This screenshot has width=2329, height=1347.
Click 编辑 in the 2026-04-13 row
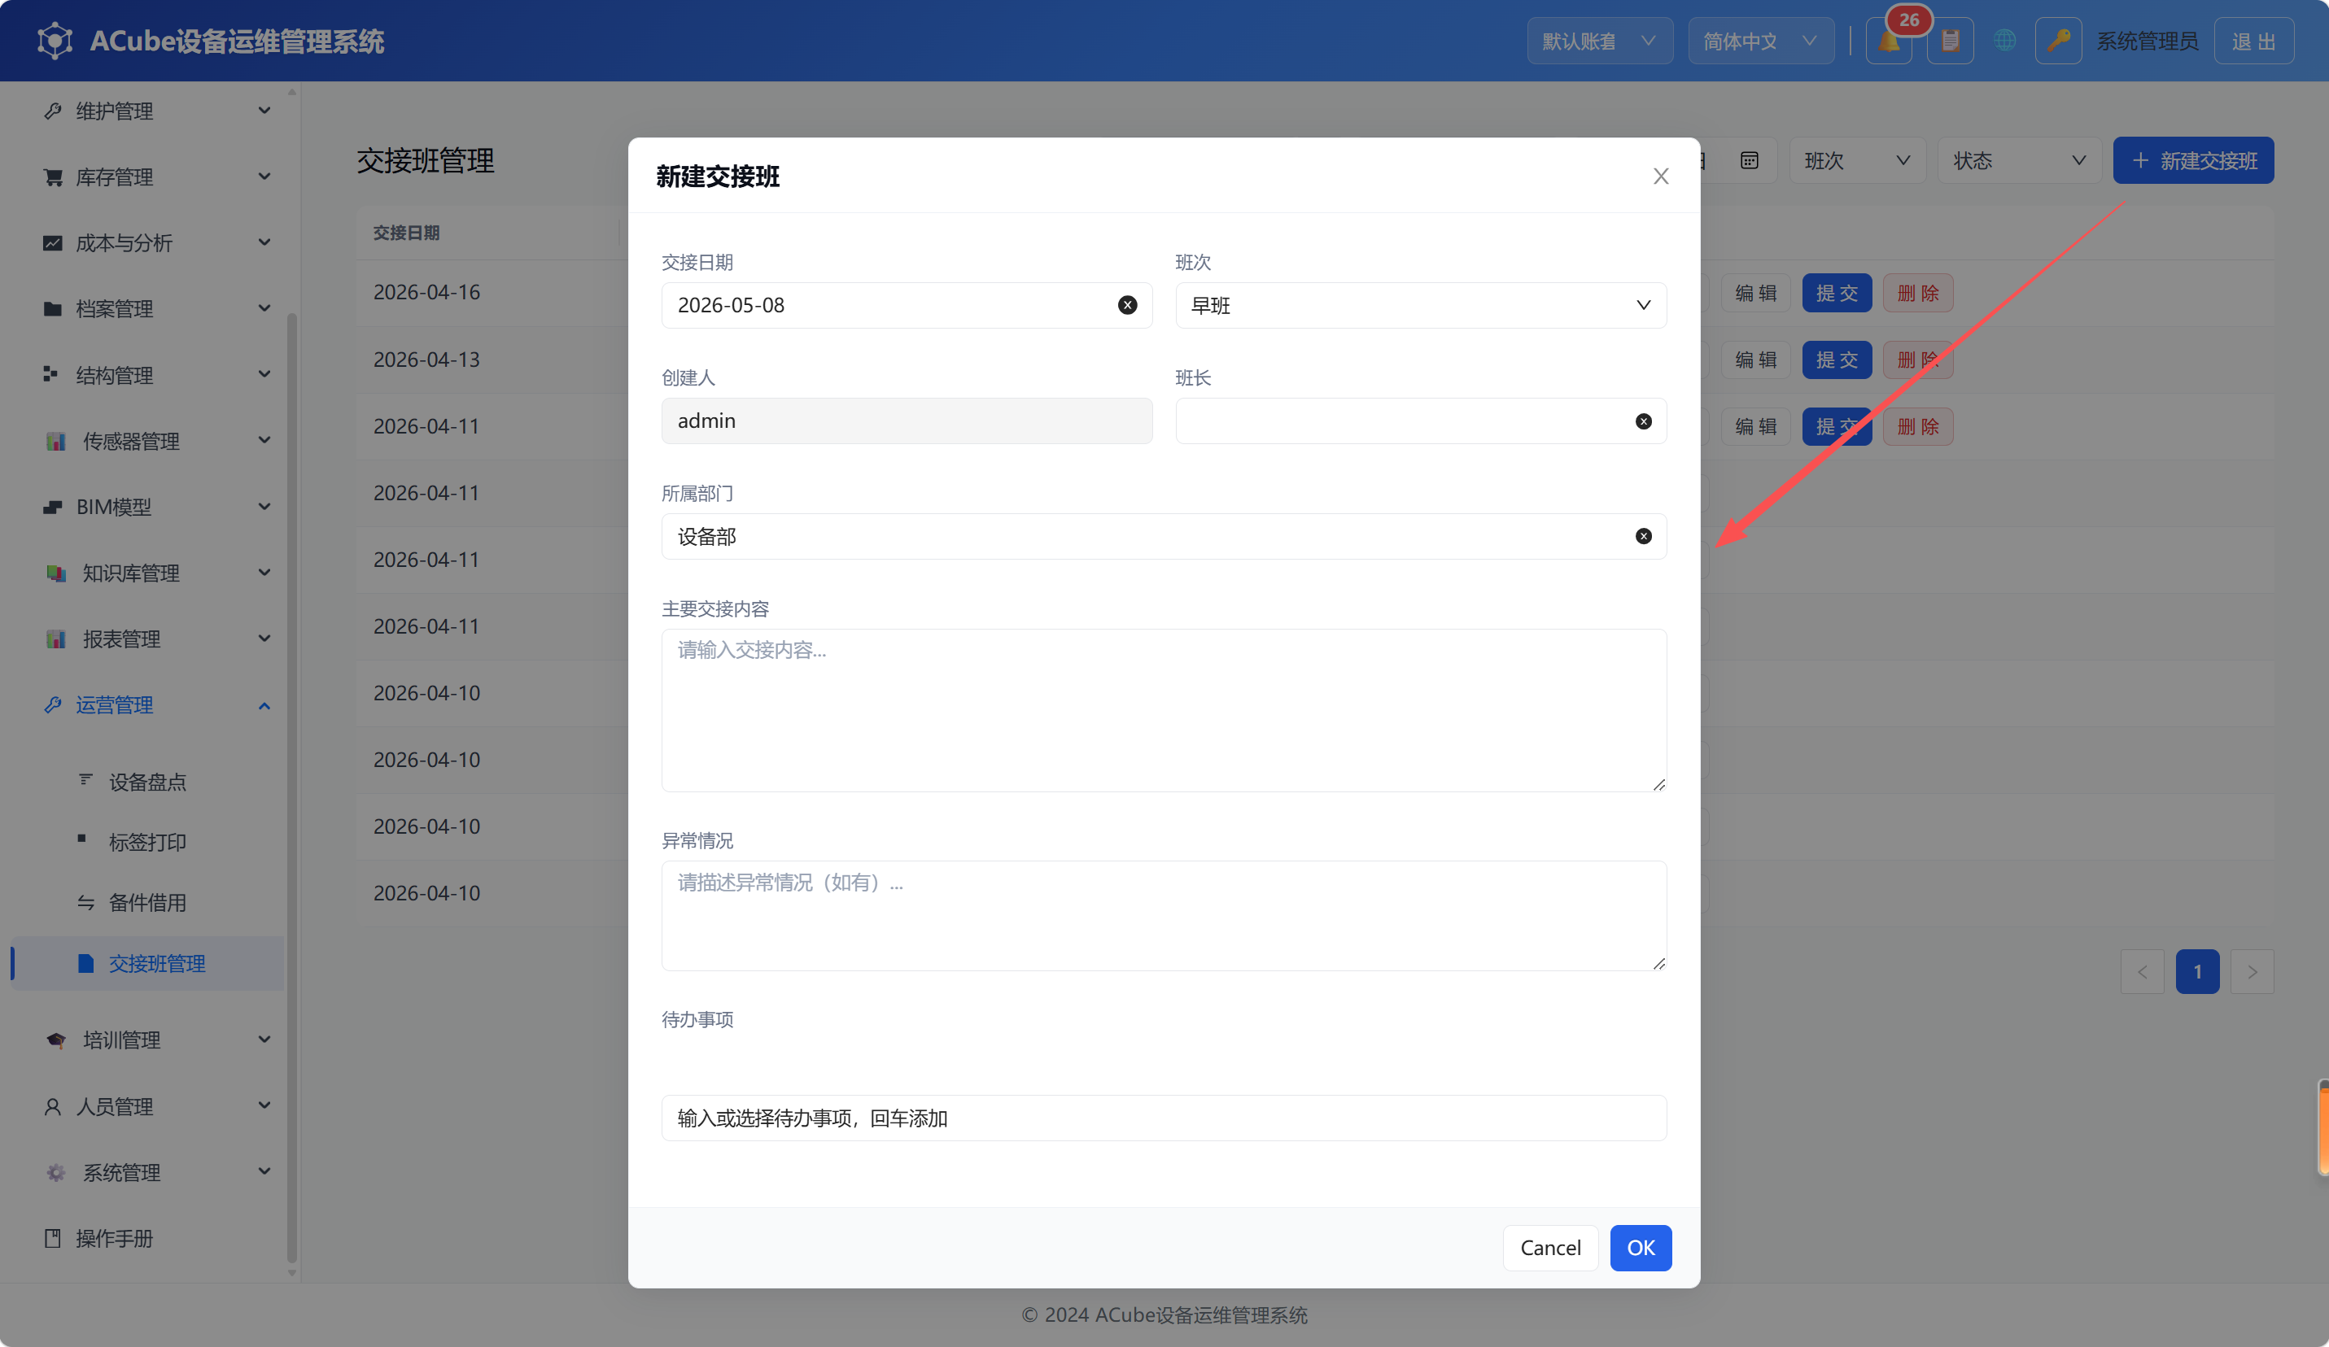coord(1756,360)
